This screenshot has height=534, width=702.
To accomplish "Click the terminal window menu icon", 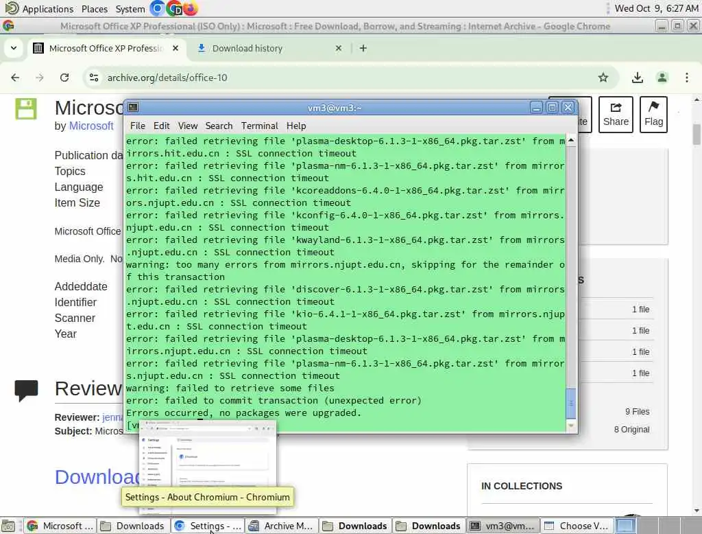I will 133,107.
